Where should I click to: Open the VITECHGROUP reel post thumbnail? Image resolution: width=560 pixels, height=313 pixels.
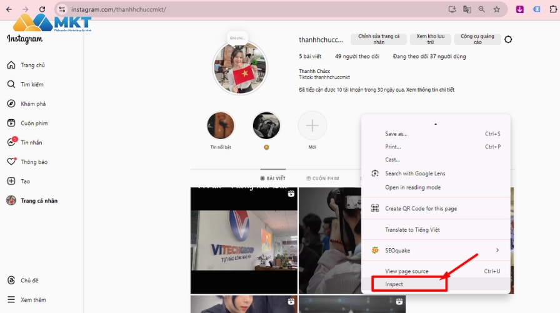click(x=244, y=240)
